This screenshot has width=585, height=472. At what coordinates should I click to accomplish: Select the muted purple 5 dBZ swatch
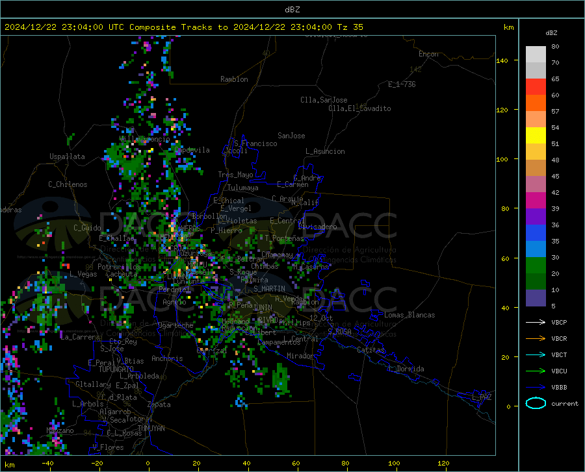coord(536,298)
